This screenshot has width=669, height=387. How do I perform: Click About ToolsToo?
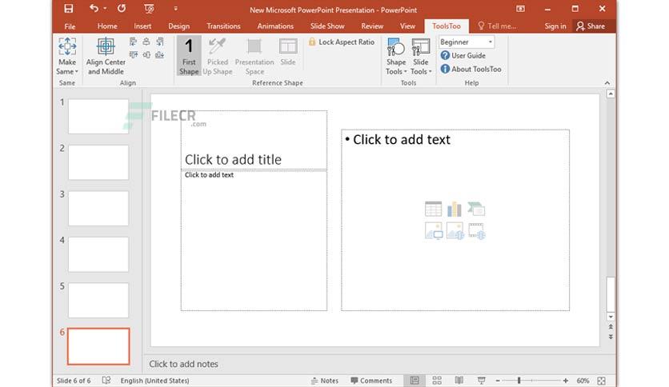[471, 69]
